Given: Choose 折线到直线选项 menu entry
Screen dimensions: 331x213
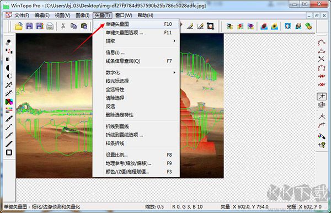Looking at the screenshot, I should tap(136, 135).
